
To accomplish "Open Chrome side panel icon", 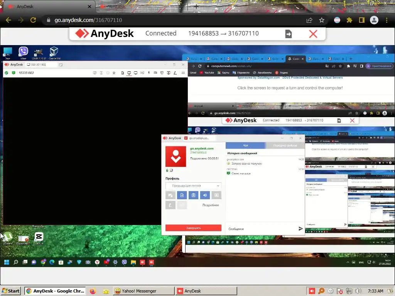I will pyautogui.click(x=362, y=20).
